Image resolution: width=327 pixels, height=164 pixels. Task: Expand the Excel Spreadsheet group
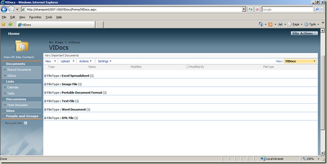tap(45, 76)
